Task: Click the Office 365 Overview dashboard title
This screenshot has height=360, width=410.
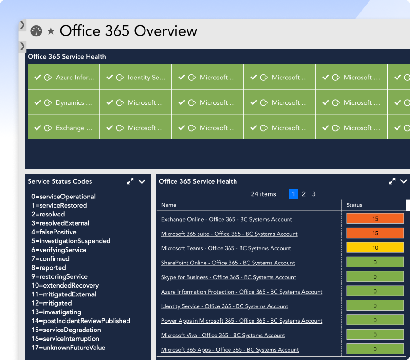Action: tap(128, 31)
